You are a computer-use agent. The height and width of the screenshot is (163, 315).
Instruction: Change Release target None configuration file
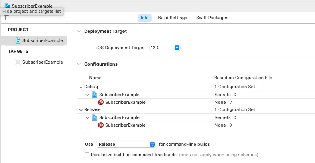[x=223, y=125]
